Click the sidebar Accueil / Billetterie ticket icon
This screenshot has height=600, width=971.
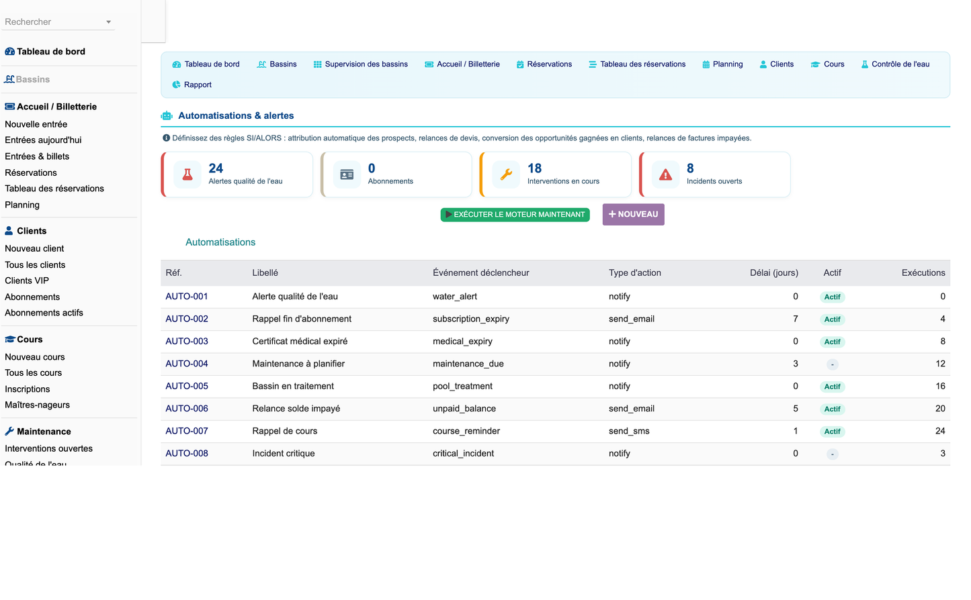coord(9,107)
